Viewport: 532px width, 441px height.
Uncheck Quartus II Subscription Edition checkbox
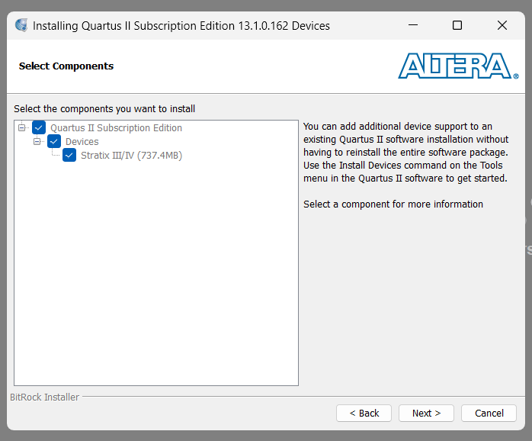pyautogui.click(x=39, y=127)
